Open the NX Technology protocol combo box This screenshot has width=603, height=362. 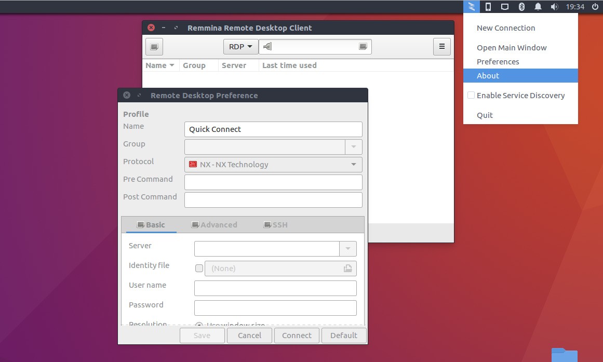coord(273,165)
